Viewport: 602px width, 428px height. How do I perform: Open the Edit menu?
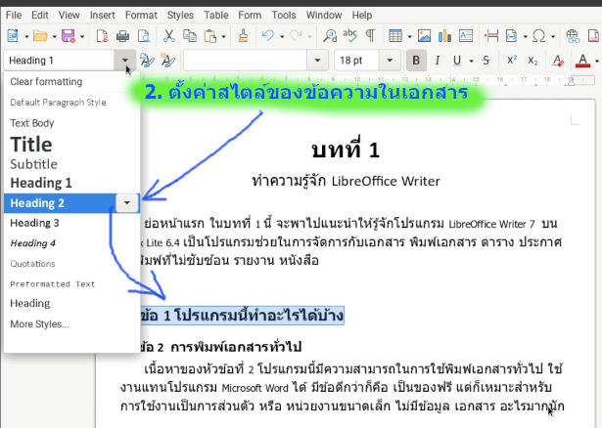tap(40, 16)
